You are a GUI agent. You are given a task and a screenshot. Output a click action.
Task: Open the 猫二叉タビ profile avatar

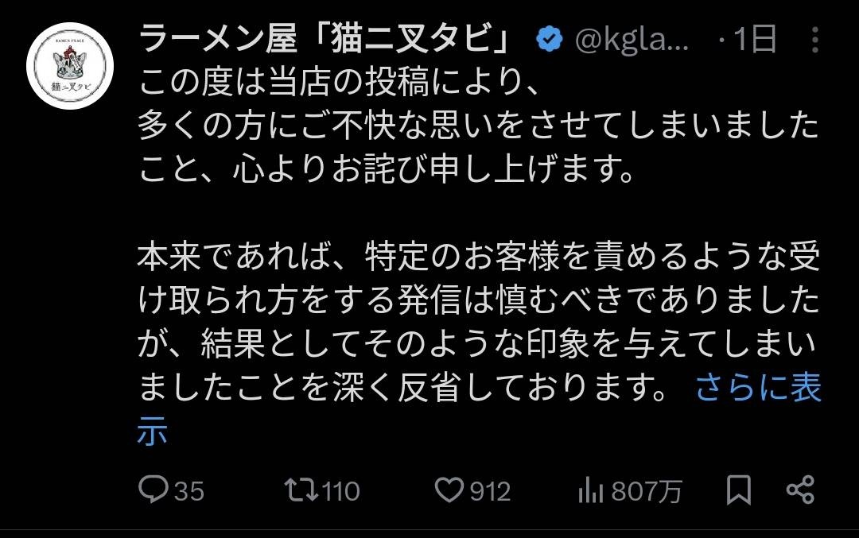[70, 66]
